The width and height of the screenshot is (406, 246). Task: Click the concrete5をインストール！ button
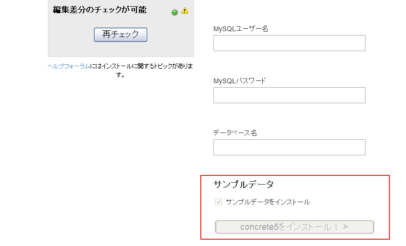(294, 227)
